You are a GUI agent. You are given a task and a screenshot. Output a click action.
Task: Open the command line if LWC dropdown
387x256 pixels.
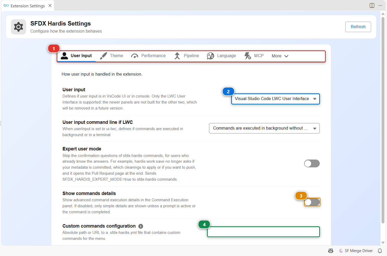264,128
